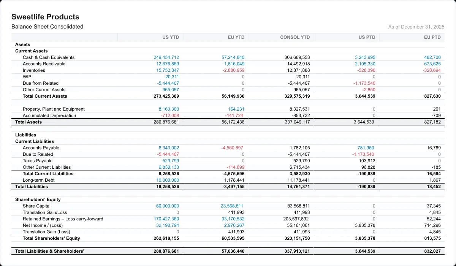Click the CONSOL YTD column header

(295, 37)
